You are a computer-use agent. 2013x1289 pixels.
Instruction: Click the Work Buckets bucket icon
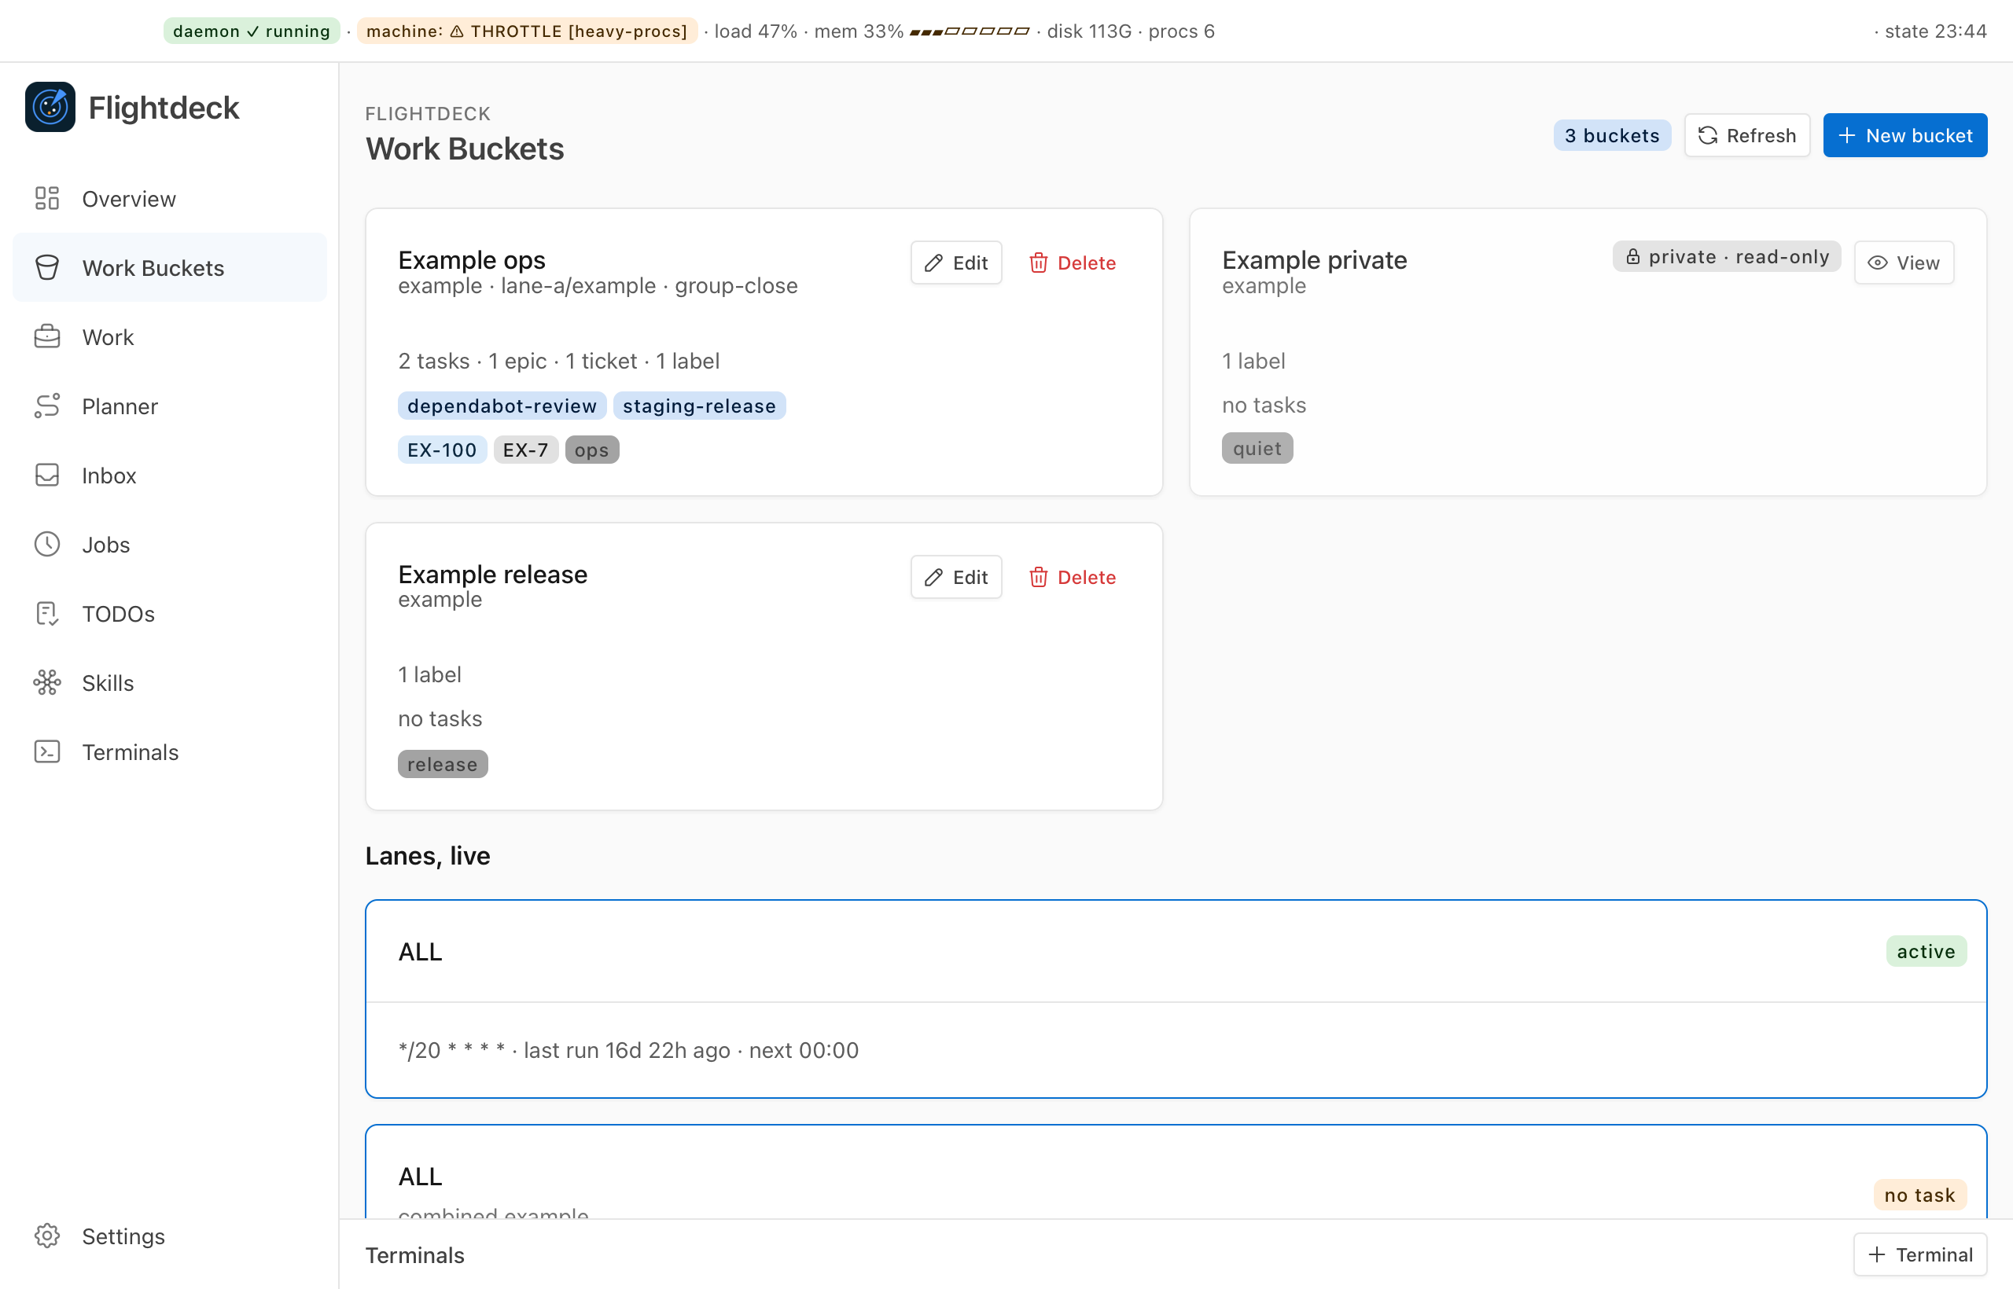tap(47, 268)
